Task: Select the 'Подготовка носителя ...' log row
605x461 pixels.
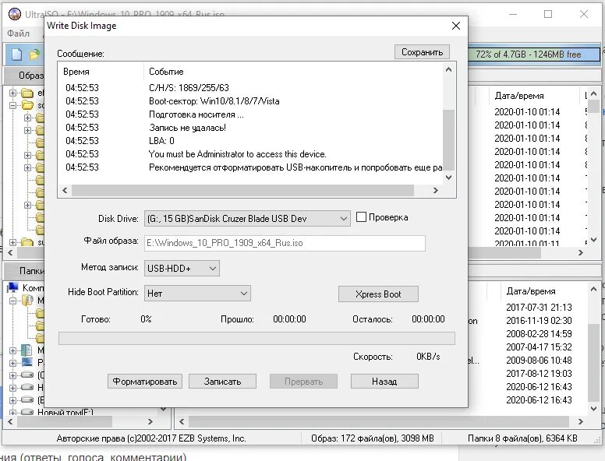Action: click(x=251, y=114)
